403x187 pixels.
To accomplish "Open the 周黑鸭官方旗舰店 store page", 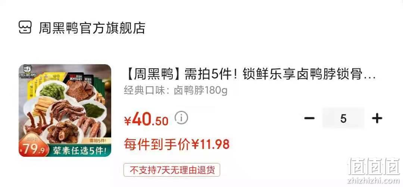I will pos(92,28).
